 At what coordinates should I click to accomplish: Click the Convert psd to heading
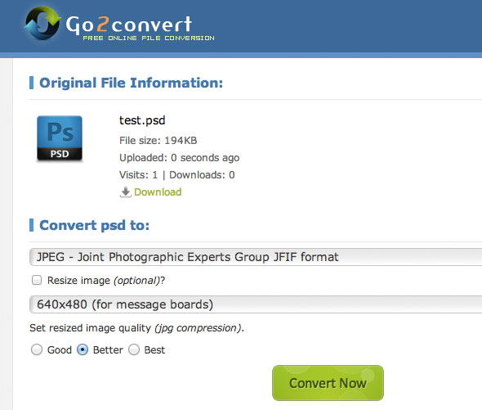coord(95,225)
